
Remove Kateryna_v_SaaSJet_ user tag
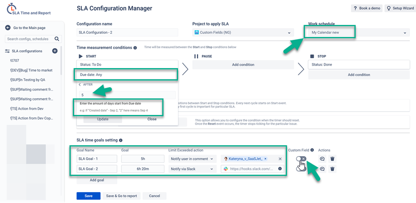click(x=265, y=159)
